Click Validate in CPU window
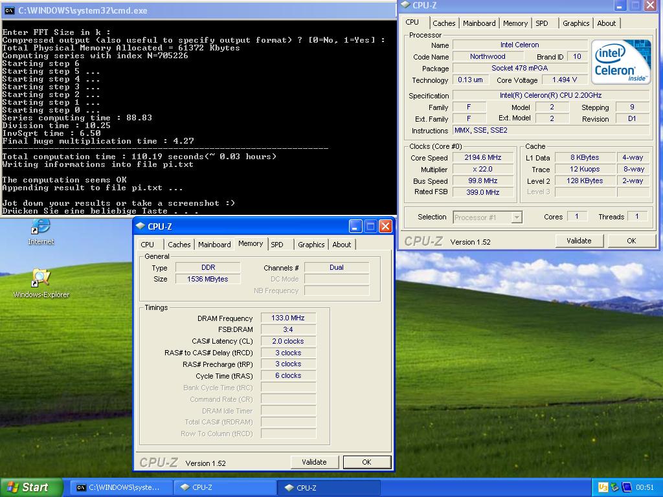 tap(579, 241)
